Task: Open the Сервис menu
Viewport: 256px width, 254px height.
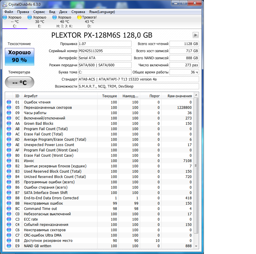Action: coord(39,12)
